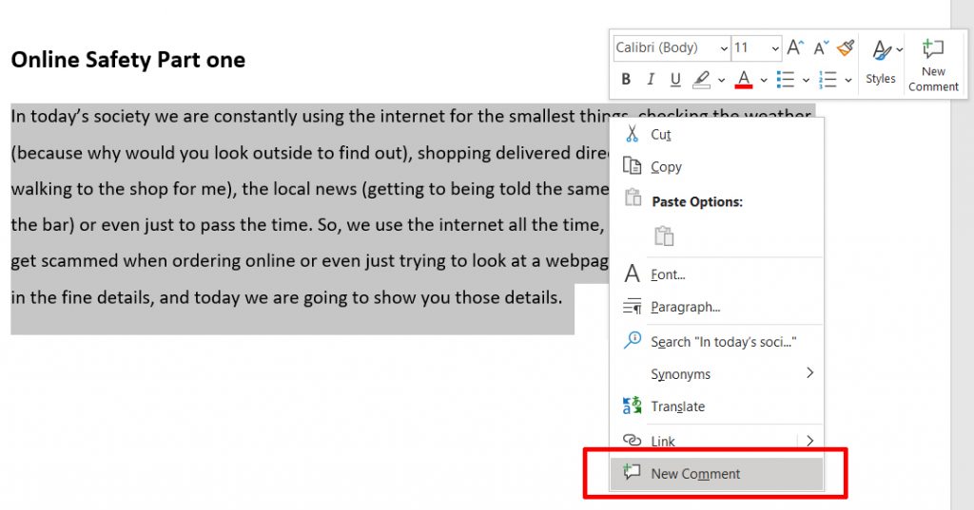
Task: Click the Decrease Font Size icon
Action: point(821,47)
